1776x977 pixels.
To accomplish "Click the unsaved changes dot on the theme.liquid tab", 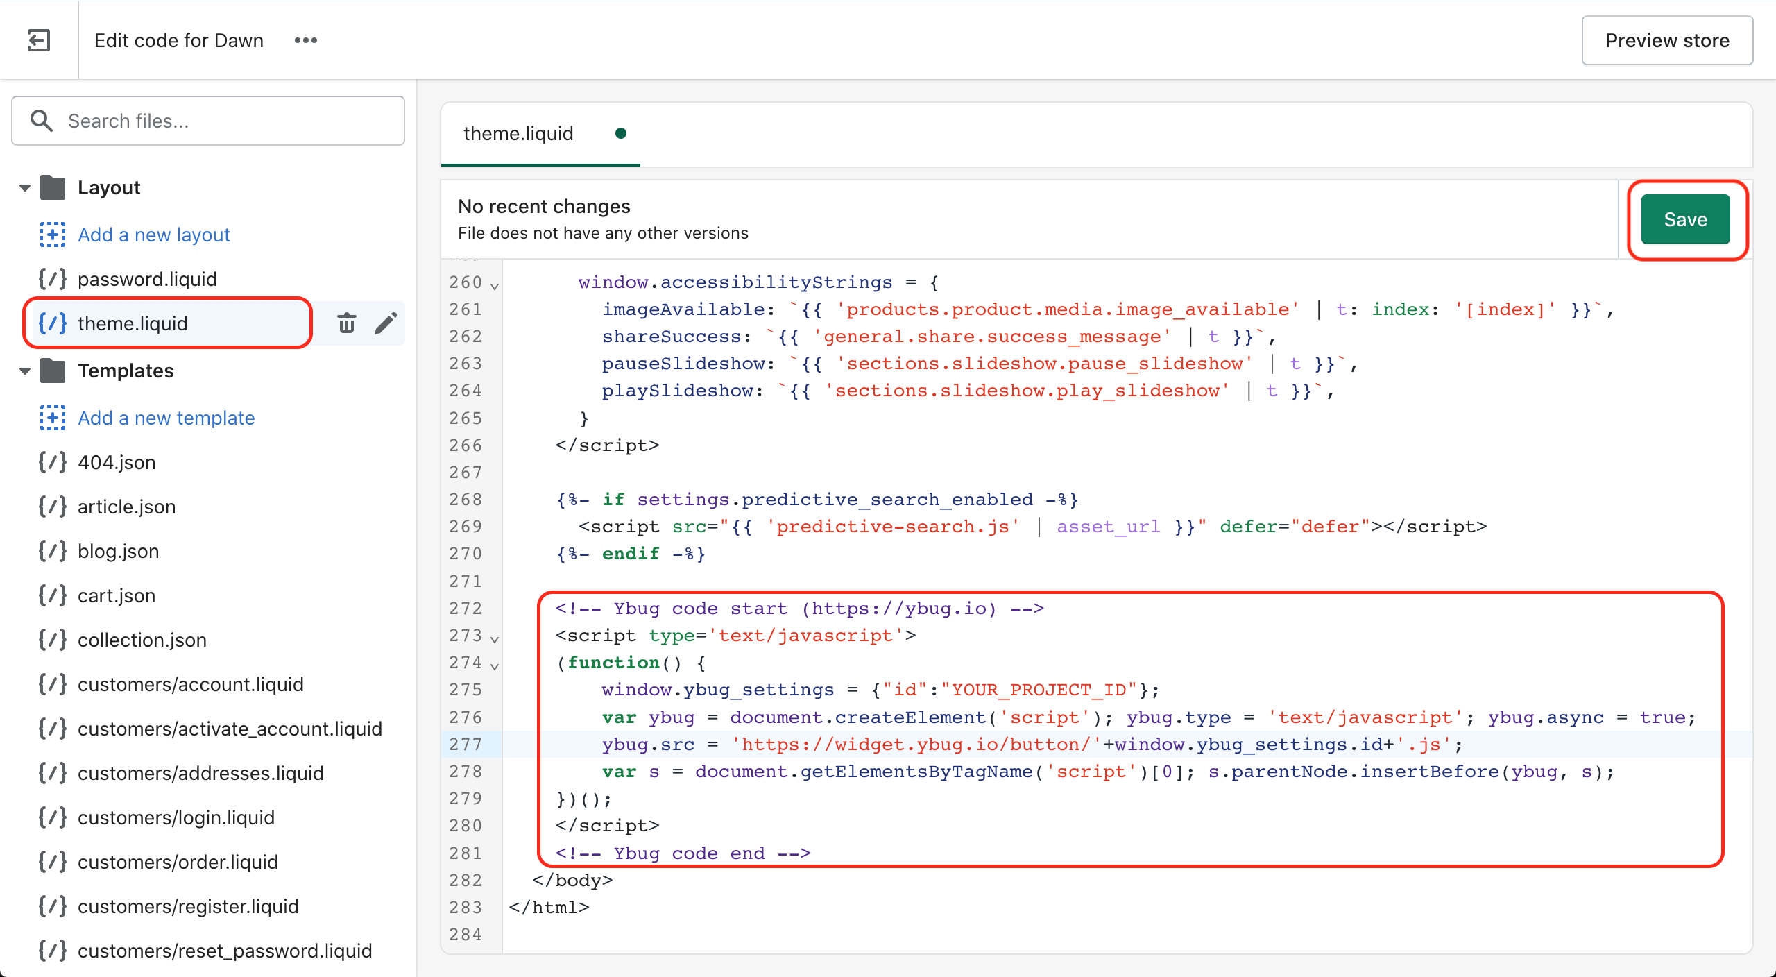I will point(621,133).
